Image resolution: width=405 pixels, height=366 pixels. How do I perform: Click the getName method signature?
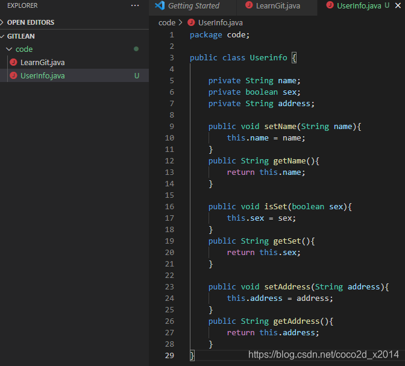[x=264, y=161]
